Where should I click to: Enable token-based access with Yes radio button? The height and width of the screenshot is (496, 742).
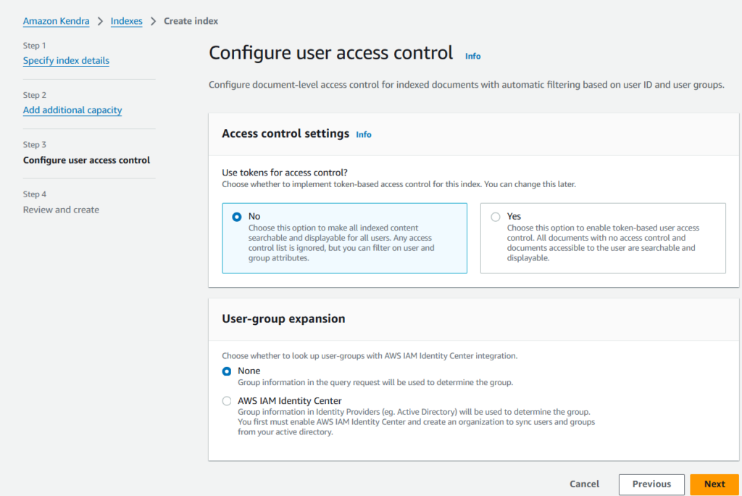point(496,217)
